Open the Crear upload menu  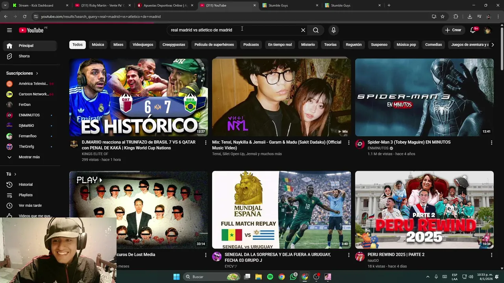coord(453,30)
